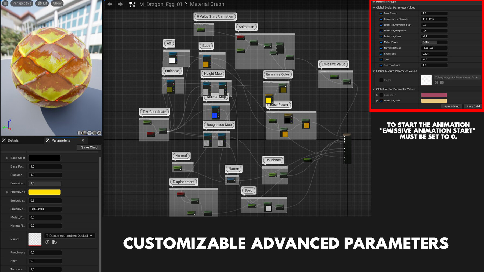Open the viewport options hamburger menu

coord(5,3)
